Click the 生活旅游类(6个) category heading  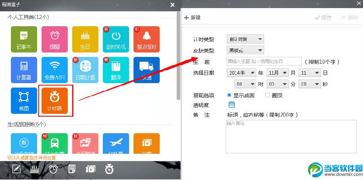point(27,124)
